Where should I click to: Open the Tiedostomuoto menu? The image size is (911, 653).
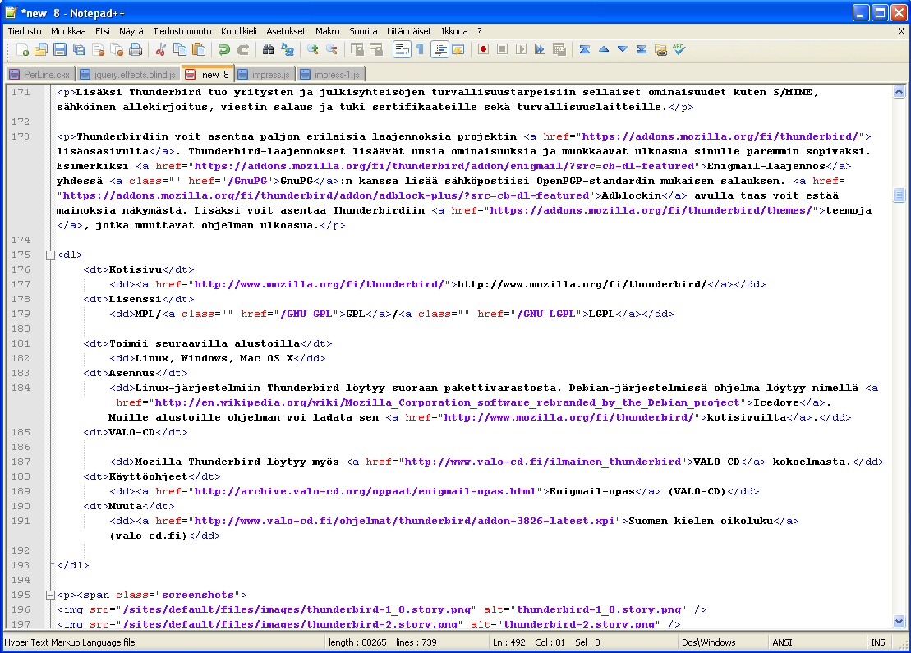(x=182, y=31)
